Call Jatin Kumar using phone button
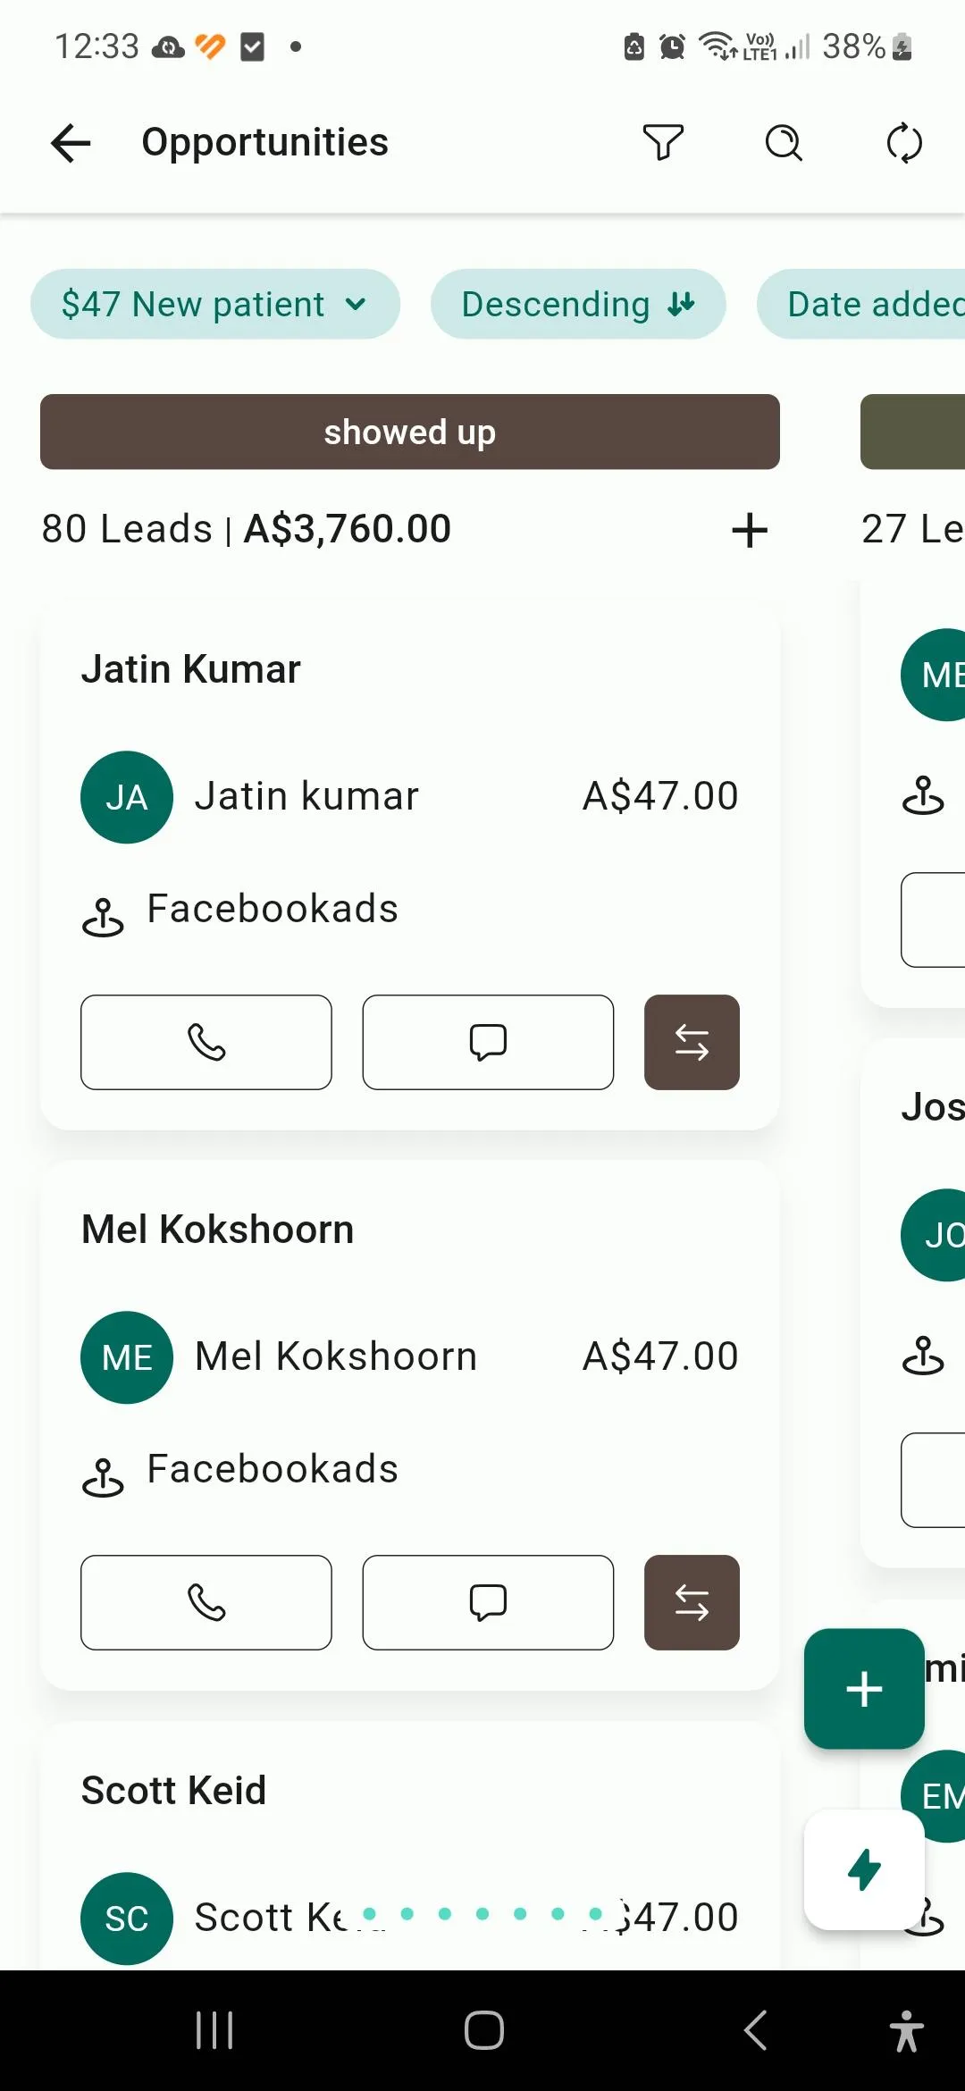Image resolution: width=965 pixels, height=2091 pixels. coord(206,1042)
